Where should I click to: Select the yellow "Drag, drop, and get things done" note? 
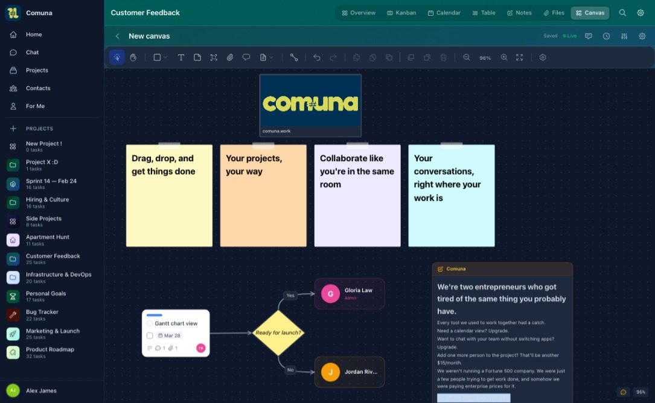point(169,195)
